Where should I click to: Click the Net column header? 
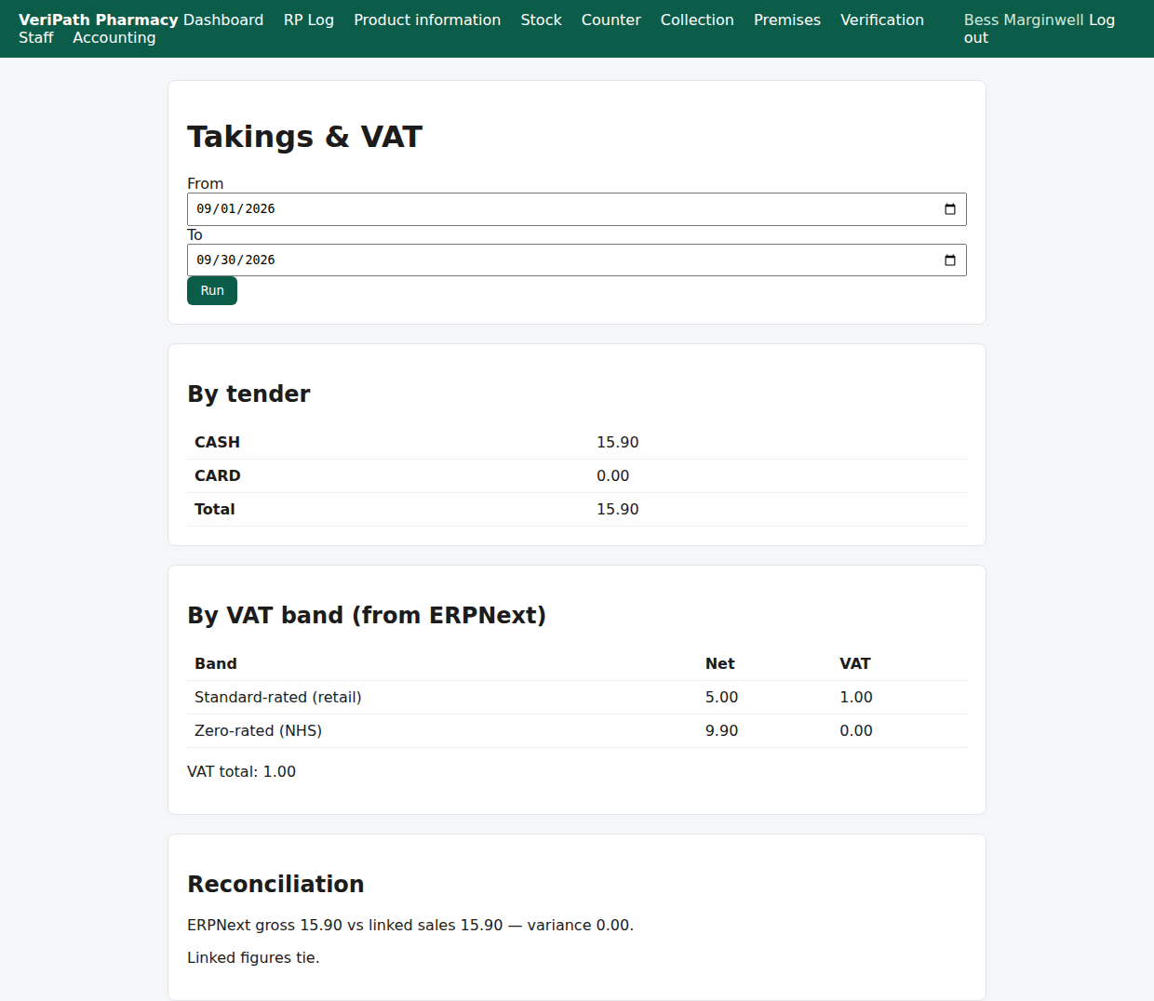pos(720,664)
